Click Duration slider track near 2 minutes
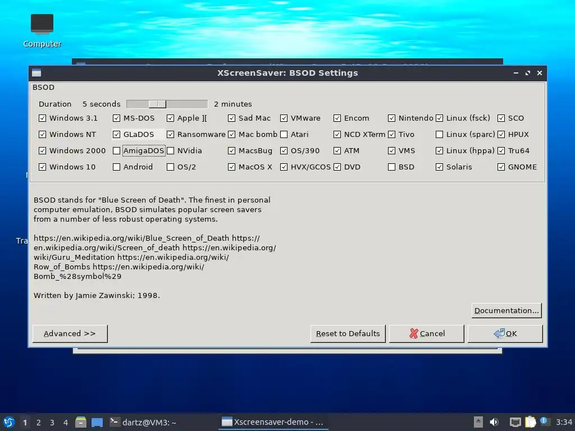575x431 pixels. pos(203,104)
